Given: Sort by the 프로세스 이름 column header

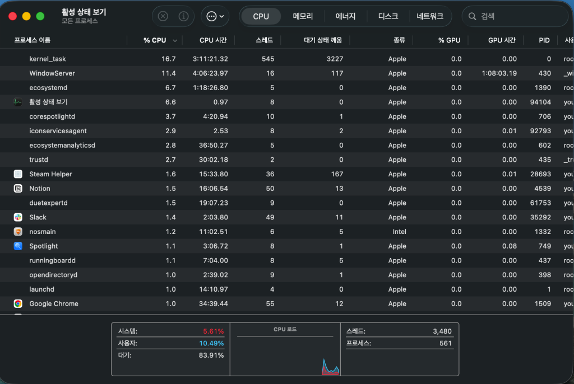Looking at the screenshot, I should 32,40.
